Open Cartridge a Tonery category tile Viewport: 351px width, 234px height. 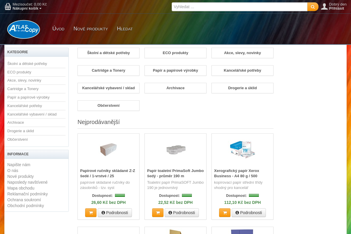click(109, 70)
